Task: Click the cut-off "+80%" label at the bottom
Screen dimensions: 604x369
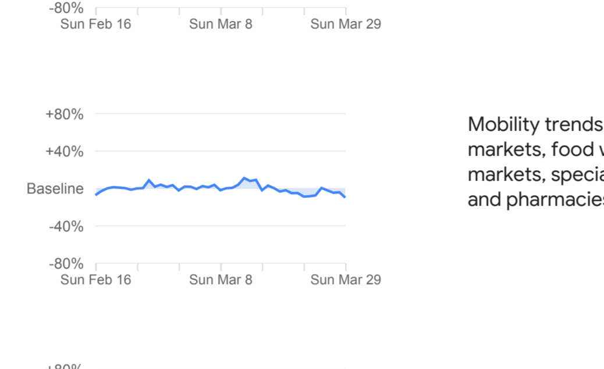Action: [65, 367]
